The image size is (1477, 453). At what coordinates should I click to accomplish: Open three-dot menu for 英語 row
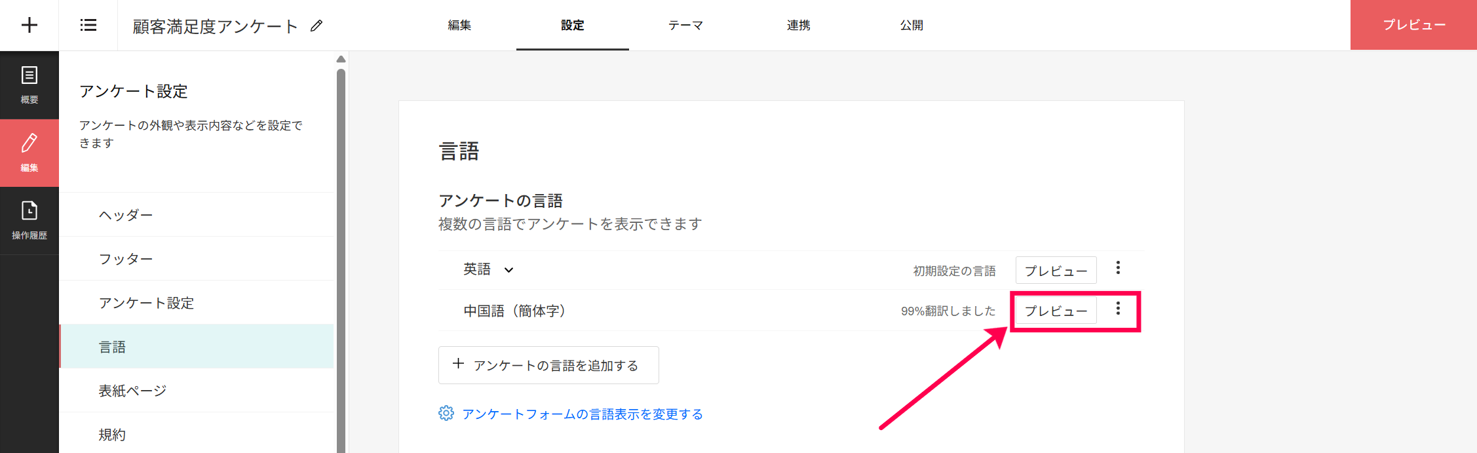tap(1118, 268)
